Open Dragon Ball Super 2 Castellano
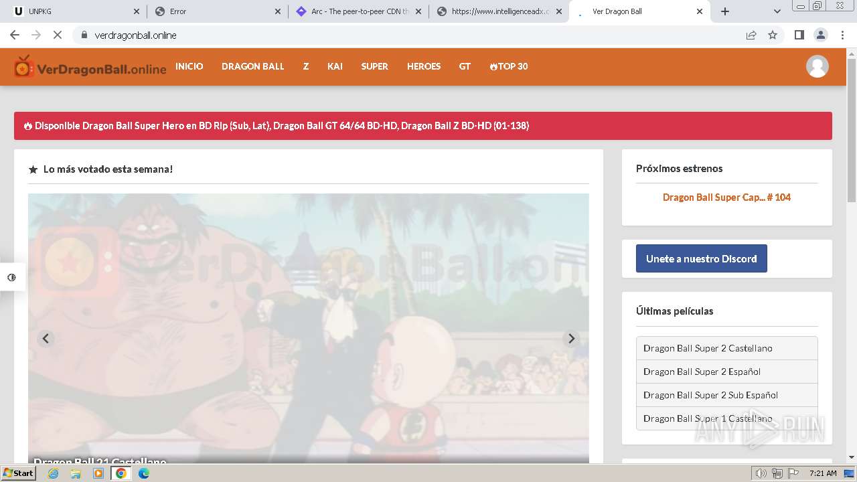This screenshot has width=857, height=482. 726,348
